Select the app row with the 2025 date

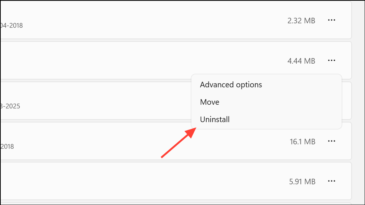pyautogui.click(x=93, y=101)
